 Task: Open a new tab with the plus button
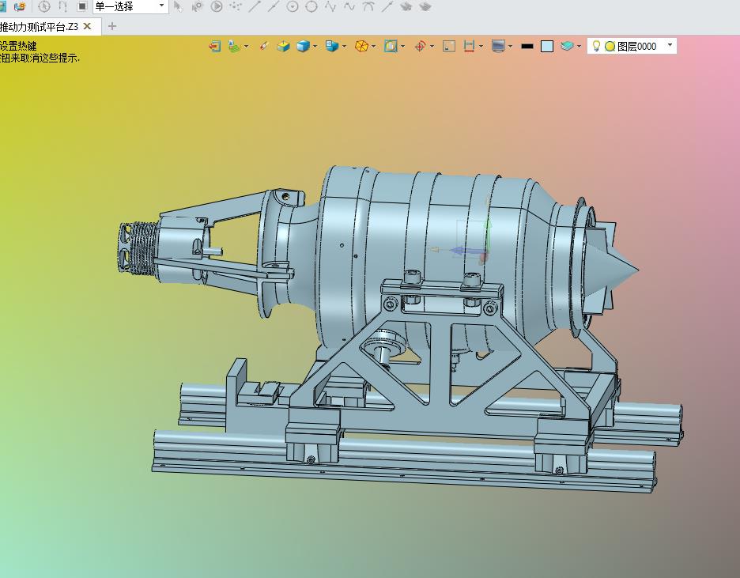pyautogui.click(x=111, y=26)
